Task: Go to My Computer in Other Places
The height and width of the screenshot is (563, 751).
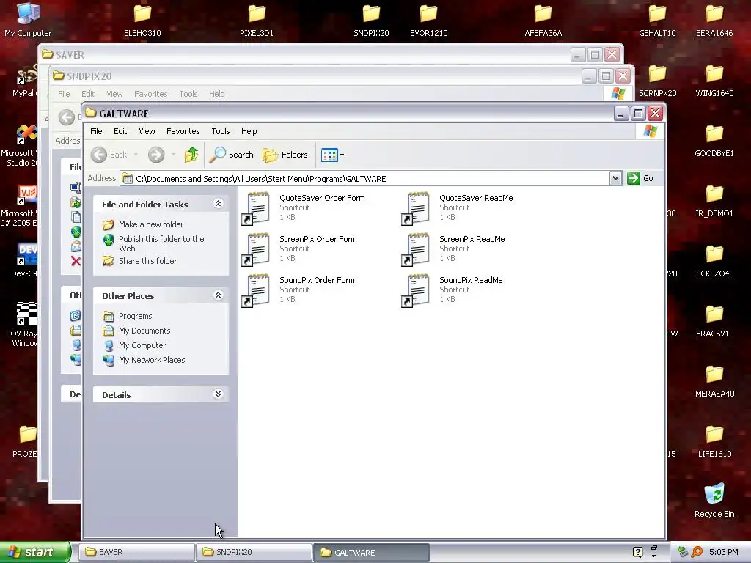Action: [x=142, y=345]
